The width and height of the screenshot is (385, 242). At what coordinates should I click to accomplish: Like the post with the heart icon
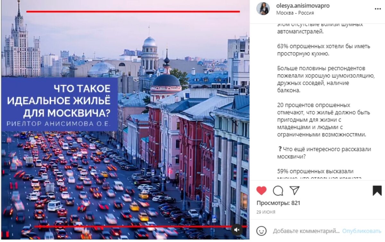point(261,191)
